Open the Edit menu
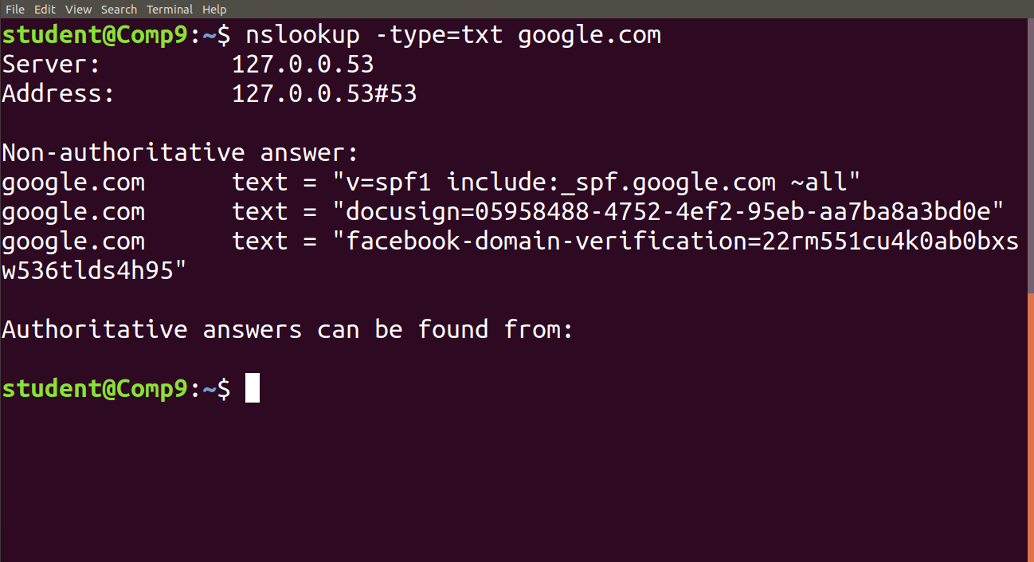Screen dimensions: 1034x562 click(44, 9)
